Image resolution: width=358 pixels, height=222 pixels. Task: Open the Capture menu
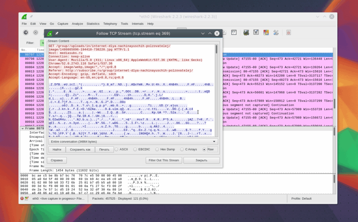pos(63,24)
